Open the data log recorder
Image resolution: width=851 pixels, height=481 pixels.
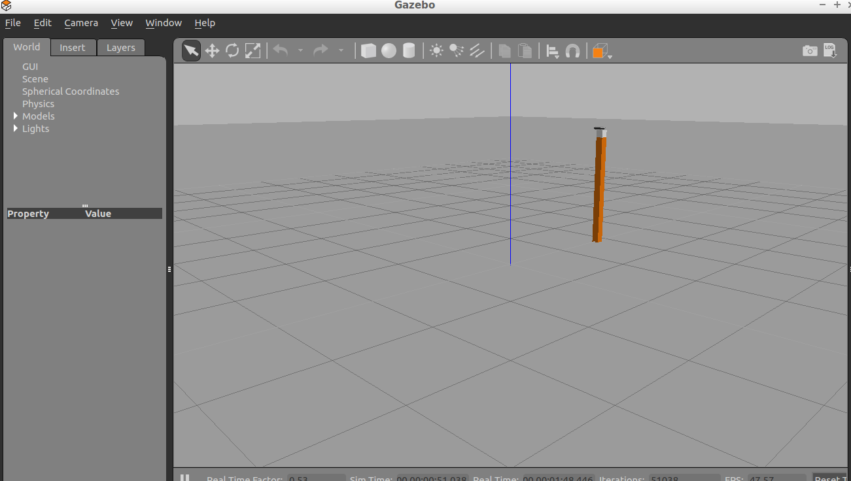[x=830, y=51]
